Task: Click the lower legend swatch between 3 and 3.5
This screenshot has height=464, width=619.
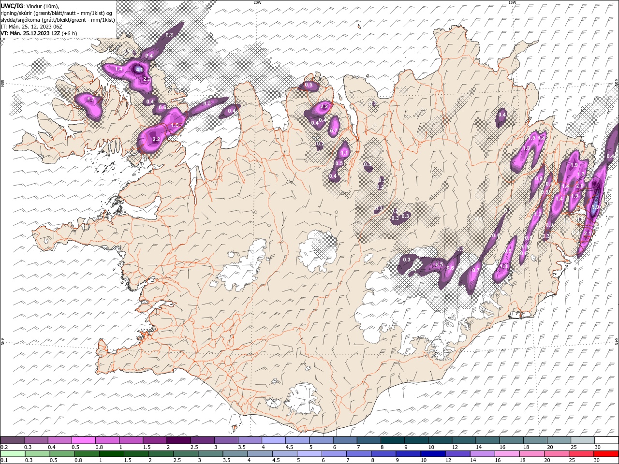Action: 210,454
